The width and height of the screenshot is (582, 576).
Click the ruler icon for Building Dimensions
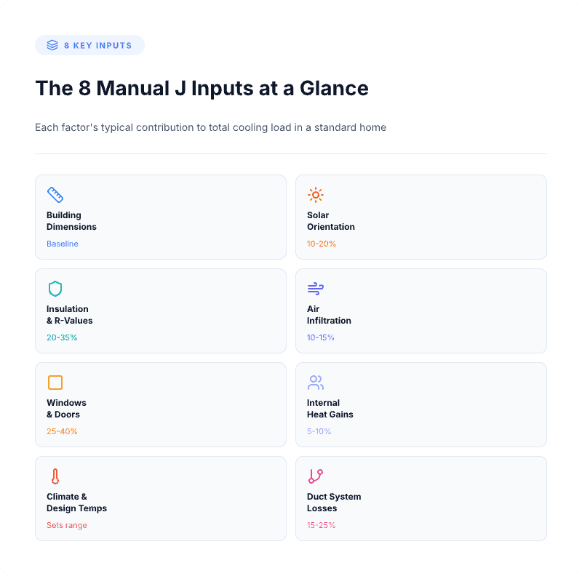click(x=55, y=194)
